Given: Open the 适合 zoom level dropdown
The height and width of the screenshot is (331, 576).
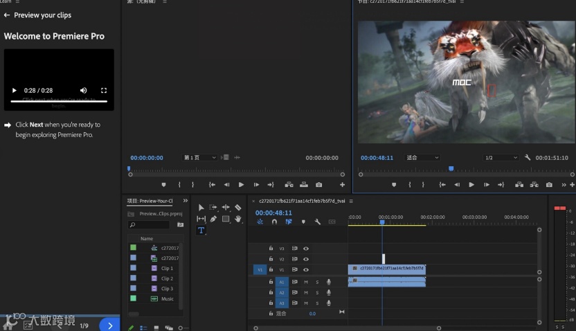Looking at the screenshot, I should click(x=422, y=158).
